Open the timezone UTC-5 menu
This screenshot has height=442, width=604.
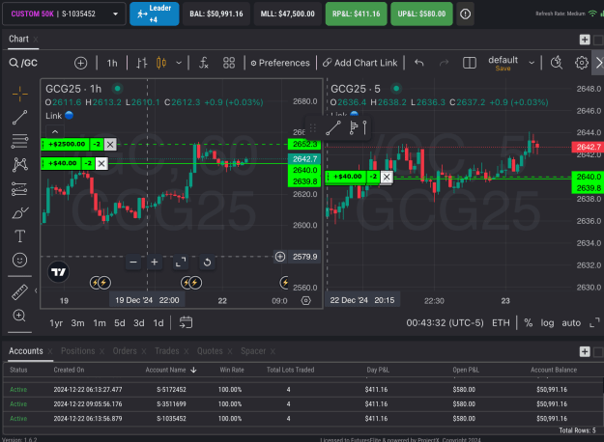(x=445, y=322)
